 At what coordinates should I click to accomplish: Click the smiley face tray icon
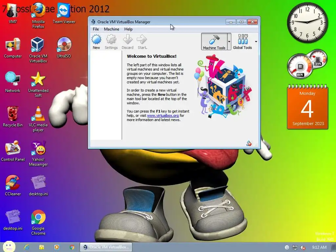287,247
